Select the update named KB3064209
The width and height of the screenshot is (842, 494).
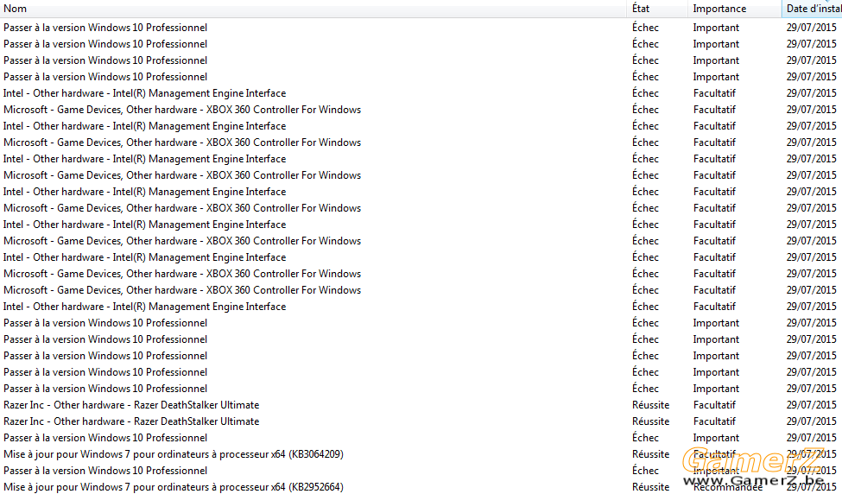pyautogui.click(x=174, y=454)
